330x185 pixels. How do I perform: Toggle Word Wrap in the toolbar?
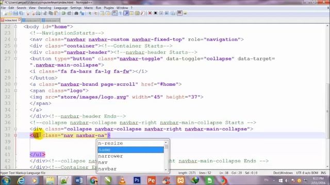[114, 13]
